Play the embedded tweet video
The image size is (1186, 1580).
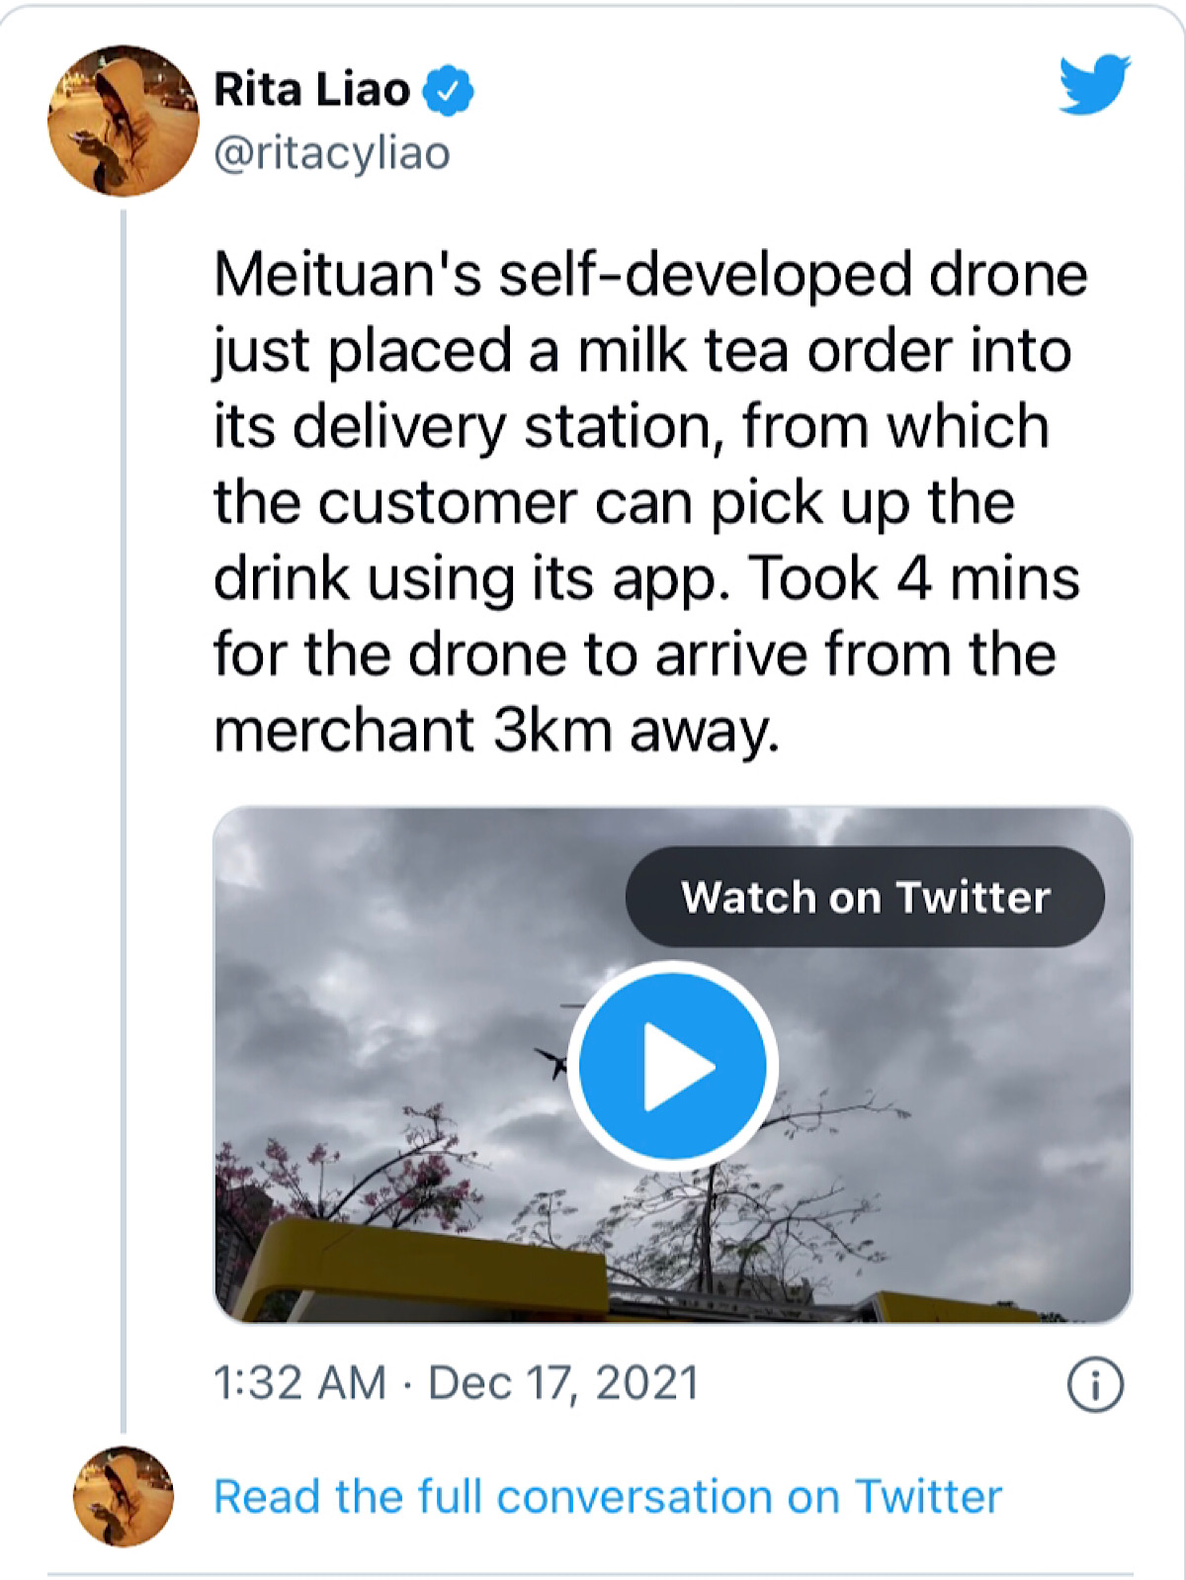click(673, 1066)
